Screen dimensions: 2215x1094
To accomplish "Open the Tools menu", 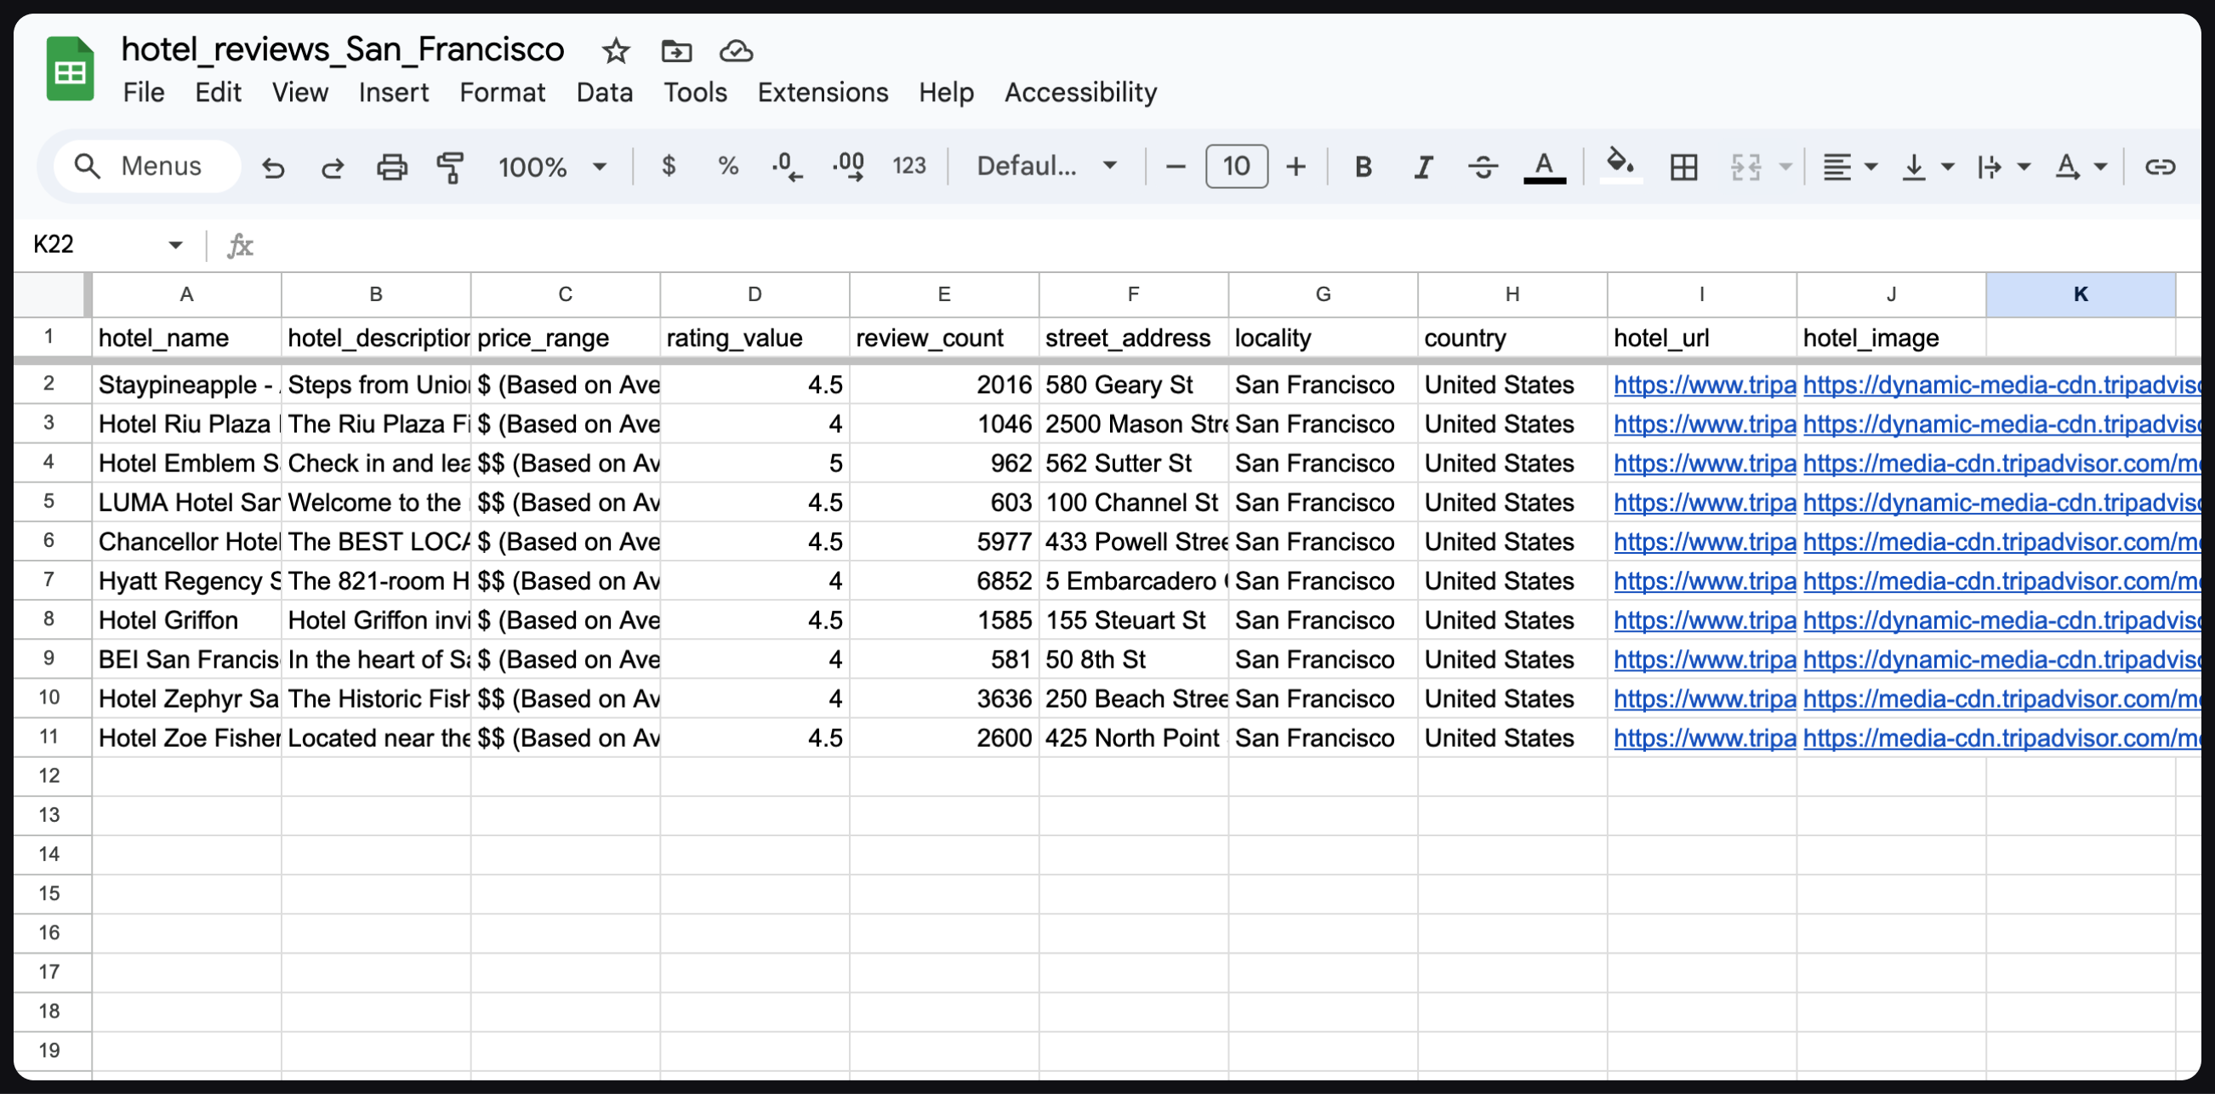I will coord(695,92).
